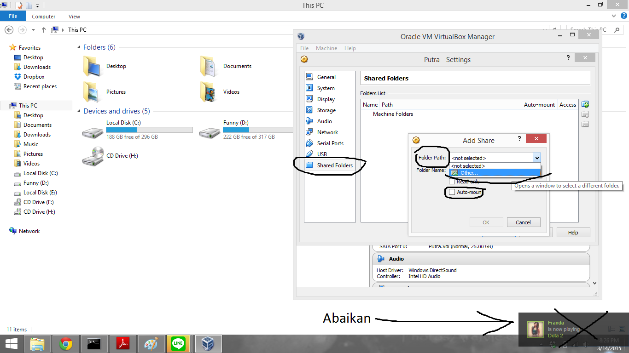Open Local Disk (C:) drive icon
The height and width of the screenshot is (353, 629).
point(93,132)
